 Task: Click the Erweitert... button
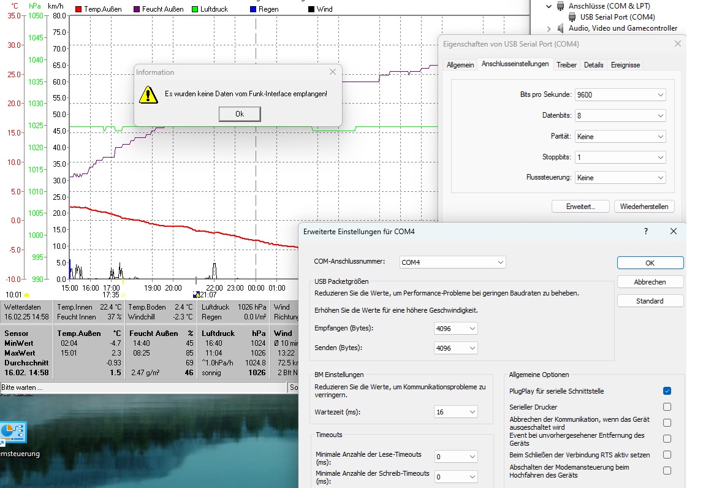point(580,207)
